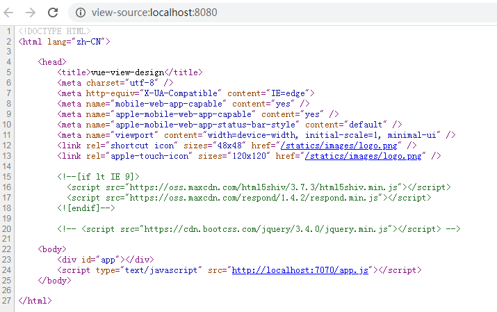Focus the address bar showing view-source:localhost:8080
The height and width of the screenshot is (312, 497).
coord(282,13)
